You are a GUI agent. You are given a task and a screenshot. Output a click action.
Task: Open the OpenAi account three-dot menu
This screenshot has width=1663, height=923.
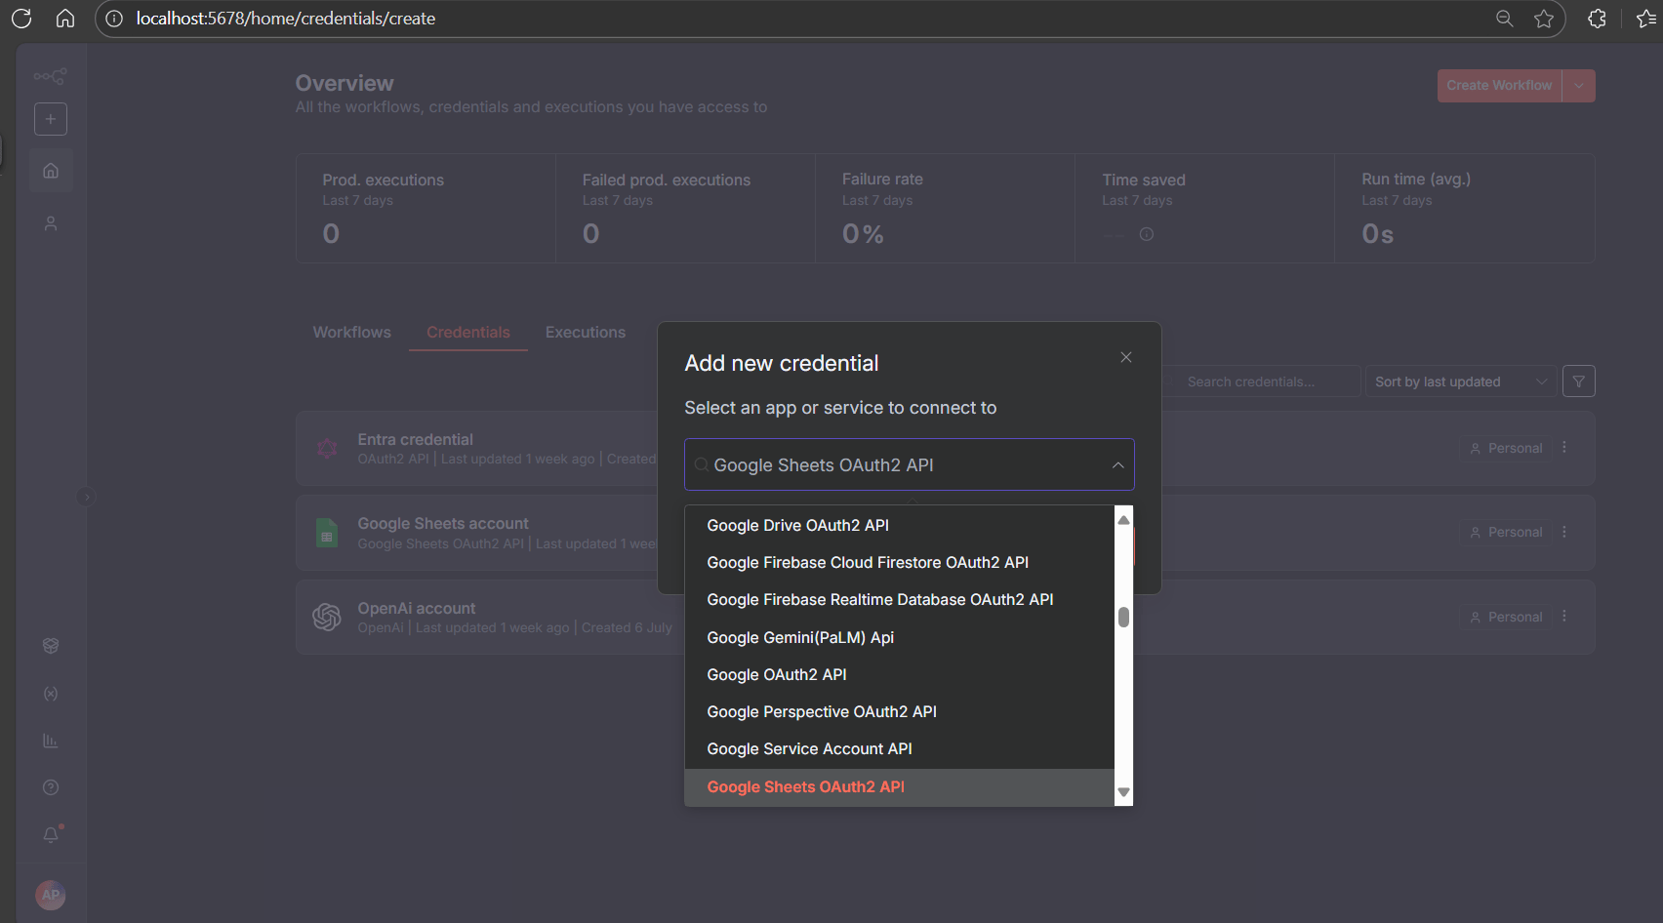click(x=1564, y=616)
